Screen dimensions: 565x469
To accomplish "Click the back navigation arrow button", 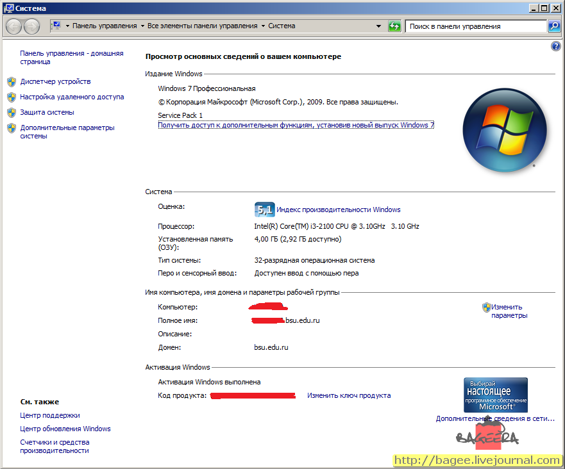I will pos(14,26).
